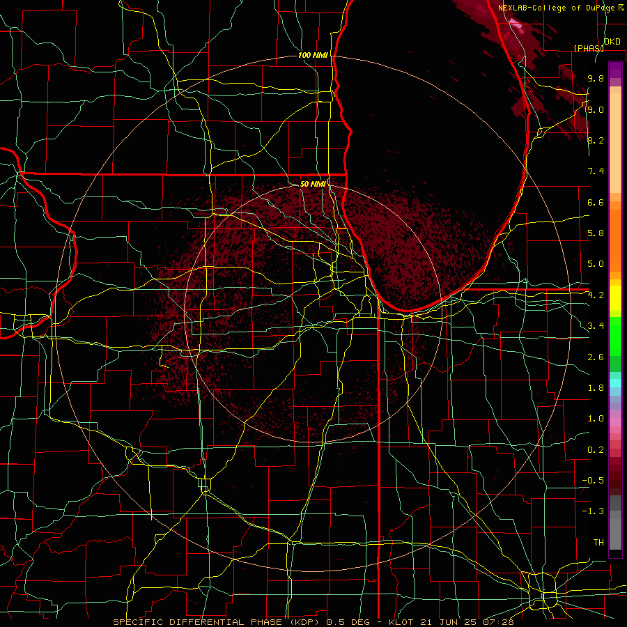Click the "-0.5" color scale value
The width and height of the screenshot is (627, 627).
coord(593,481)
